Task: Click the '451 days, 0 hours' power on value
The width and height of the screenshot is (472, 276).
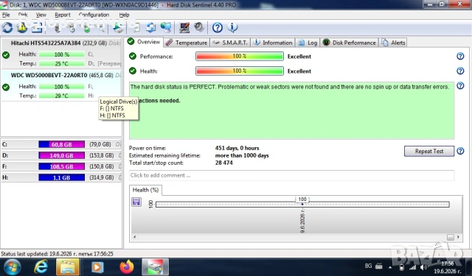Action: 237,148
